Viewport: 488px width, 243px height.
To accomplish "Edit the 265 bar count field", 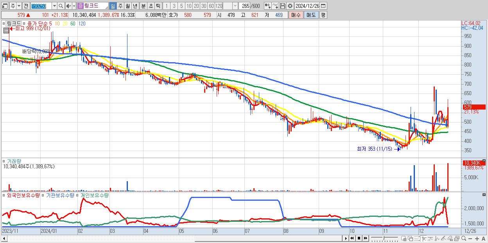I will tap(244, 6).
